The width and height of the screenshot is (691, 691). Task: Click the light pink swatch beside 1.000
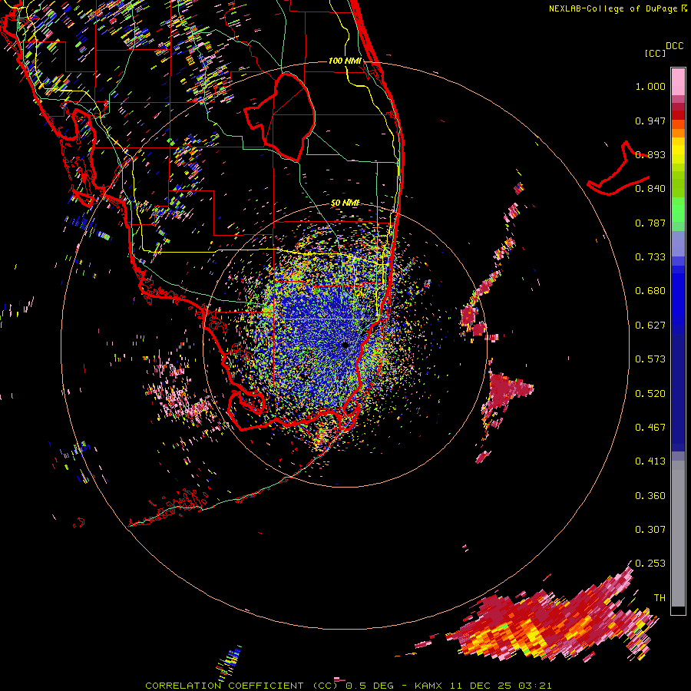coord(678,82)
